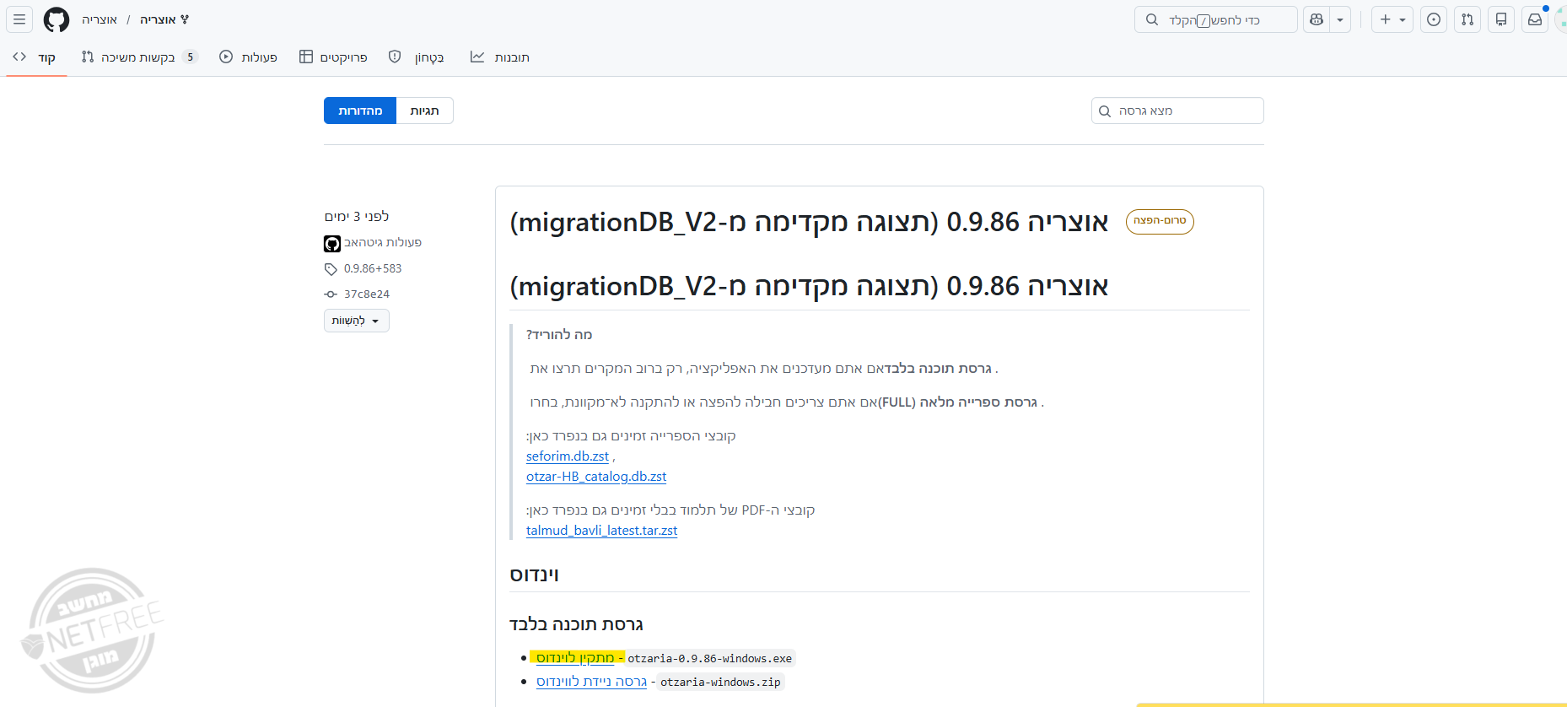This screenshot has width=1567, height=707.
Task: Open the repository name link in breadcrumb
Action: [158, 19]
